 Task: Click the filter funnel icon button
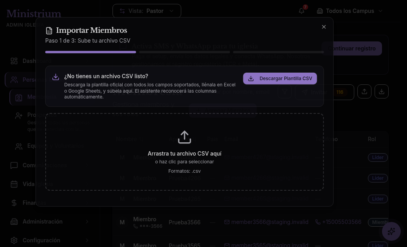[x=285, y=91]
